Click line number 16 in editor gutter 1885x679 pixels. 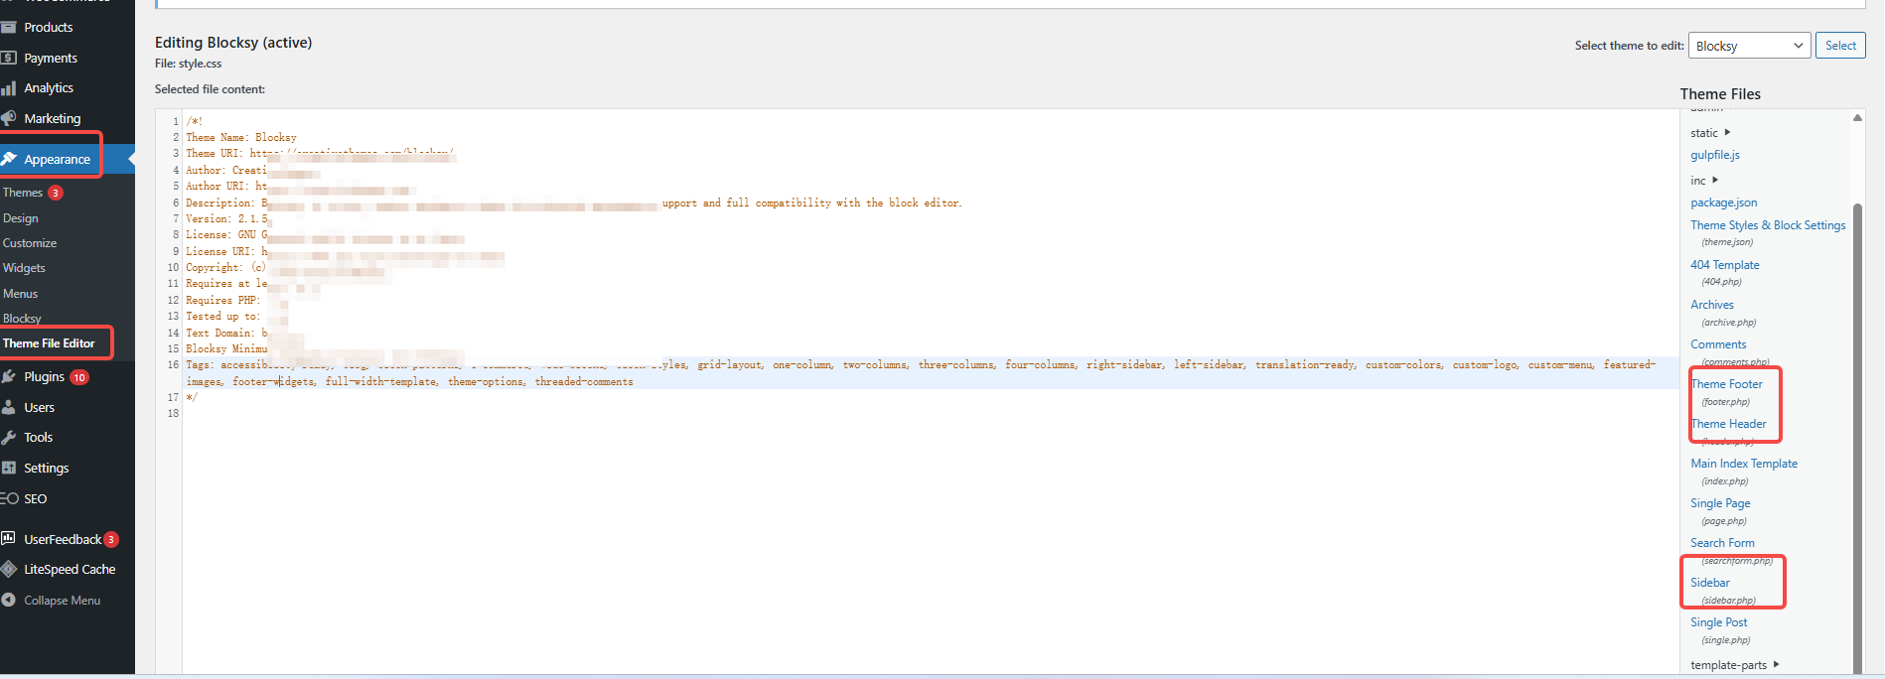[x=174, y=365]
